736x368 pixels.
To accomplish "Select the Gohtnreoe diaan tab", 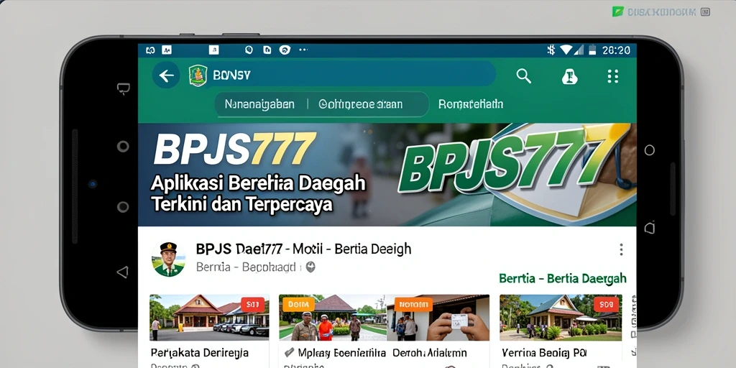I will (361, 104).
